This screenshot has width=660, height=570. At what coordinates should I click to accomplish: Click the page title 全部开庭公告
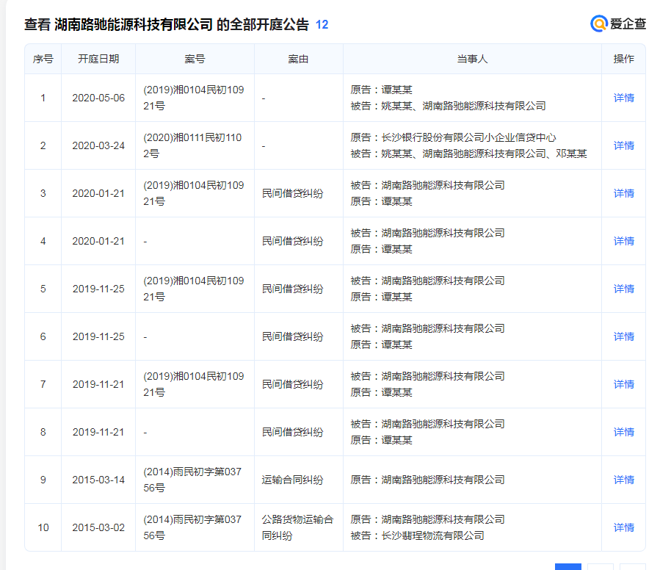(269, 24)
